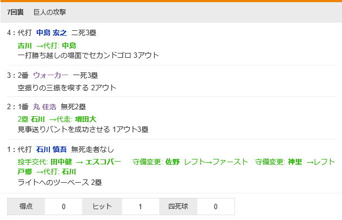
Task: Open 石川 慎吾 player link
Action: click(x=52, y=149)
